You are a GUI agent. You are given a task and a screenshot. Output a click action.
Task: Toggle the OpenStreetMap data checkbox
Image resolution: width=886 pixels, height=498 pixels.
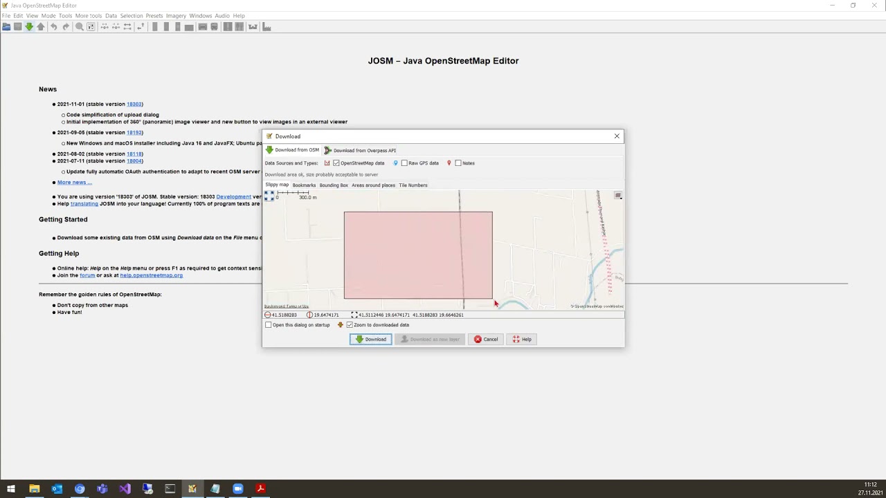coord(336,163)
